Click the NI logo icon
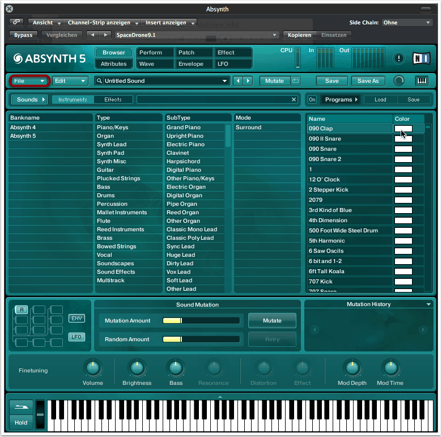This screenshot has width=442, height=437. [x=420, y=58]
